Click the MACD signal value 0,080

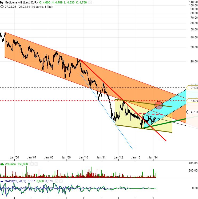click(40, 181)
